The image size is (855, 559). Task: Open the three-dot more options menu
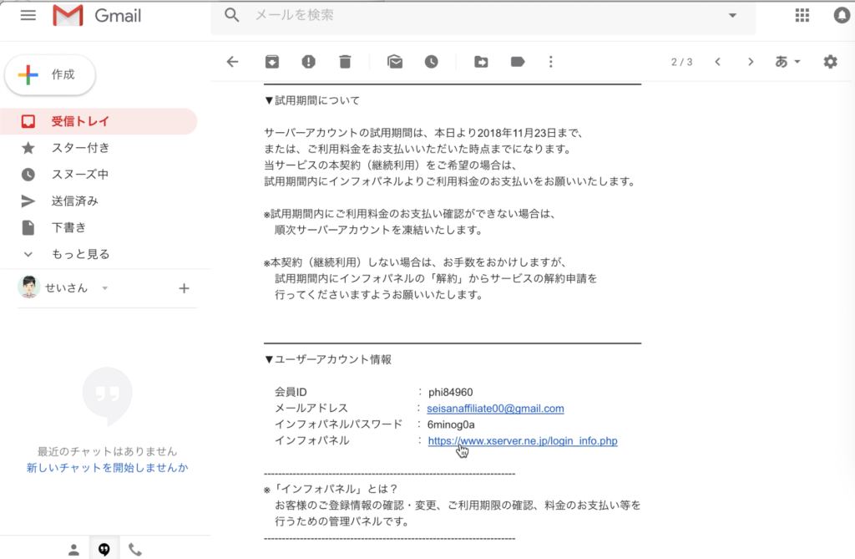coord(551,61)
